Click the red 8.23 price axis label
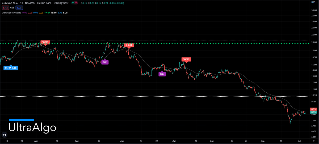Image resolution: width=319 pixels, height=144 pixels. tap(313, 109)
